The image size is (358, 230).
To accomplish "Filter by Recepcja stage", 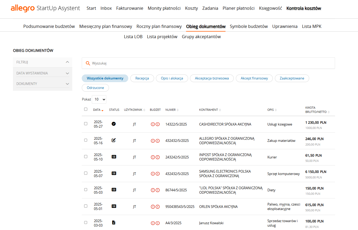I will [142, 78].
